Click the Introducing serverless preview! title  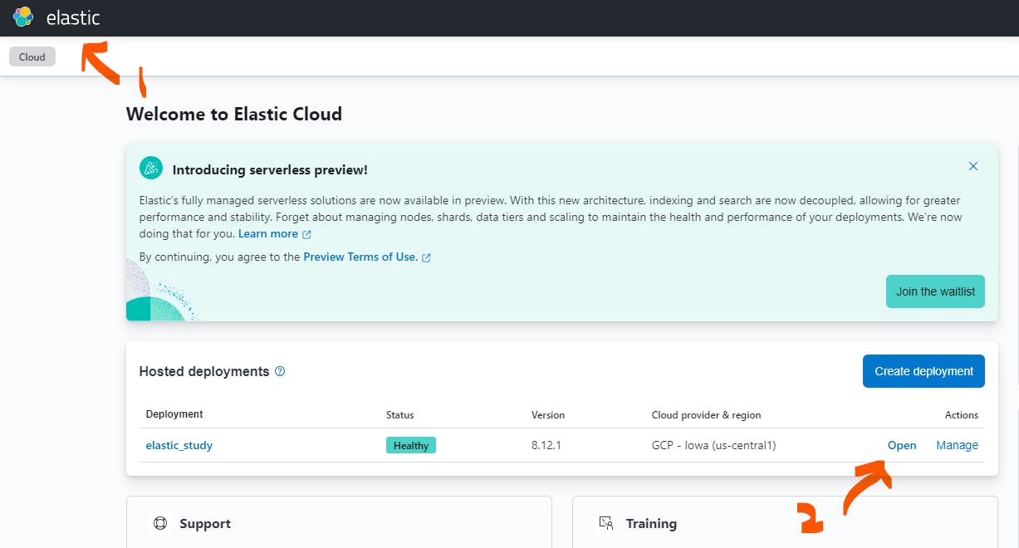point(270,169)
